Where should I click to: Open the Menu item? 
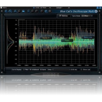pyautogui.click(x=5, y=8)
